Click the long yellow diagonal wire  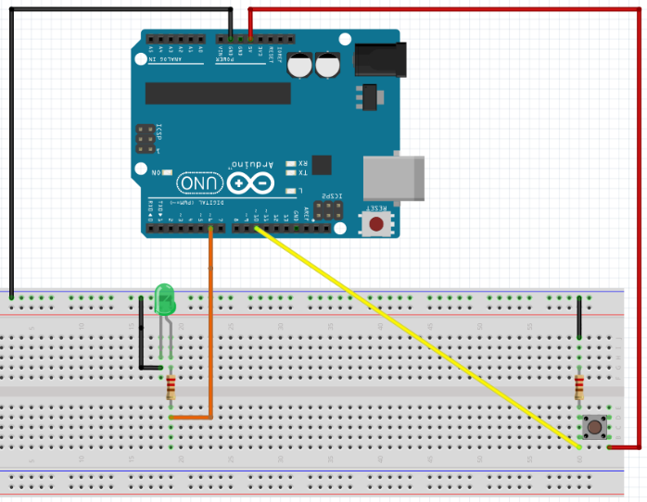(x=417, y=336)
